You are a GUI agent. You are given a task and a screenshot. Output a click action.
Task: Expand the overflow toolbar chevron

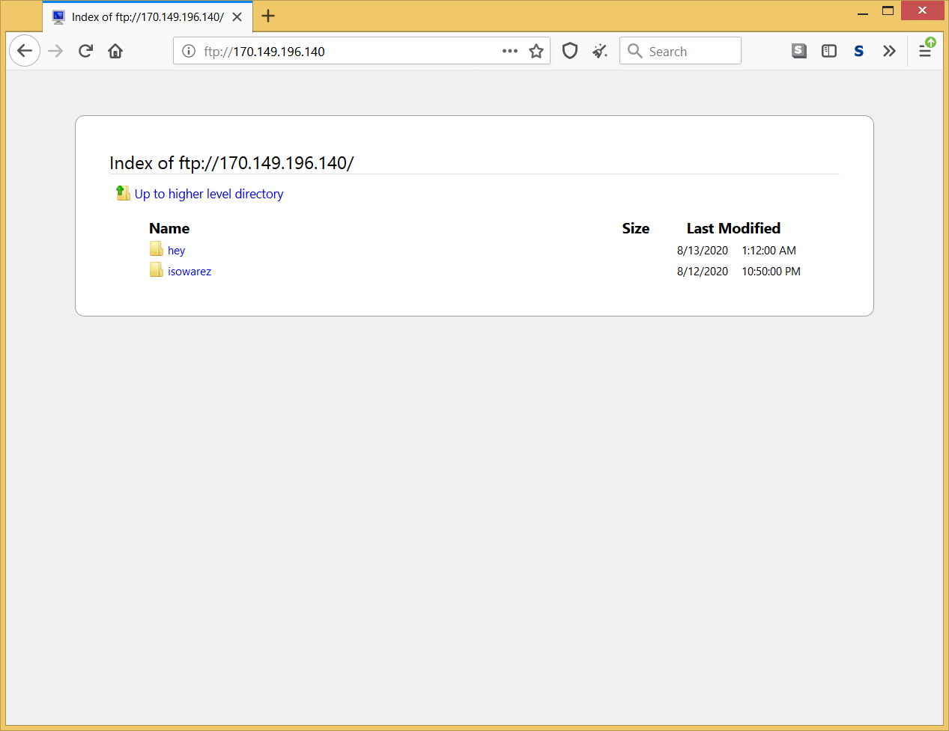tap(889, 51)
